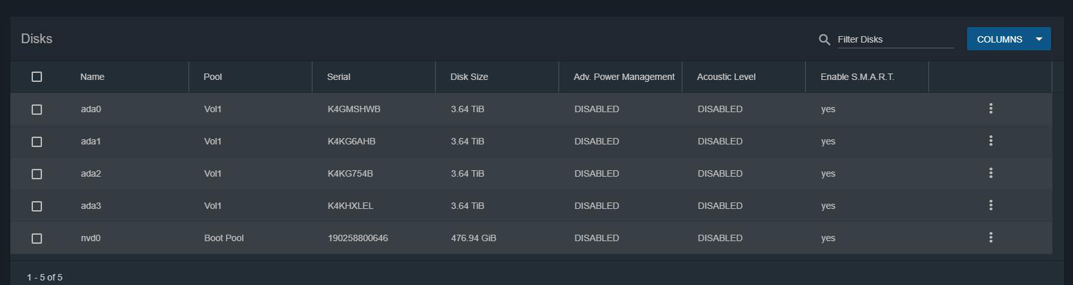Tick the nvd0 boot disk checkbox
1073x285 pixels.
point(37,239)
